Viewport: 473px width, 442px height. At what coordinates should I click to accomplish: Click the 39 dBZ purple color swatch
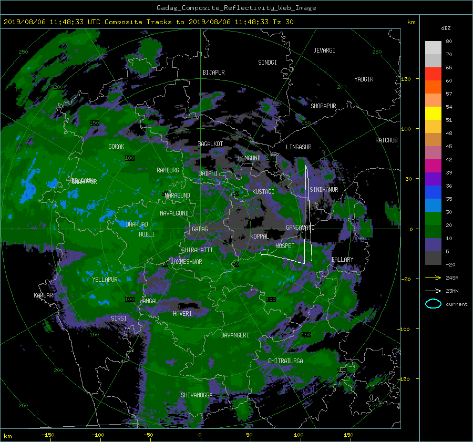(433, 179)
